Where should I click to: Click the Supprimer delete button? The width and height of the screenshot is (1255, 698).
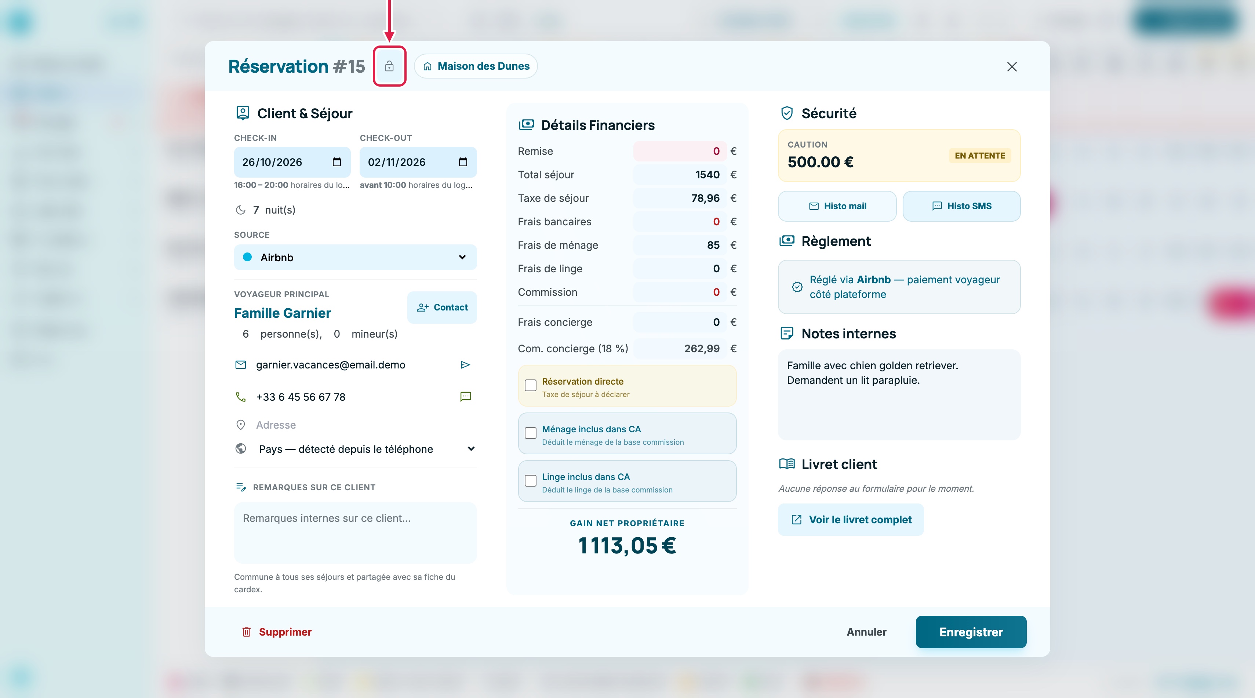(276, 632)
